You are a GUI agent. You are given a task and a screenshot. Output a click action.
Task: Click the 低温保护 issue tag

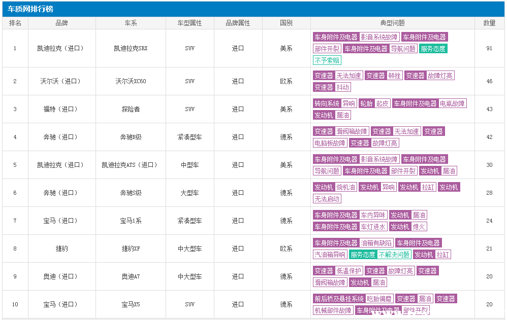point(348,271)
